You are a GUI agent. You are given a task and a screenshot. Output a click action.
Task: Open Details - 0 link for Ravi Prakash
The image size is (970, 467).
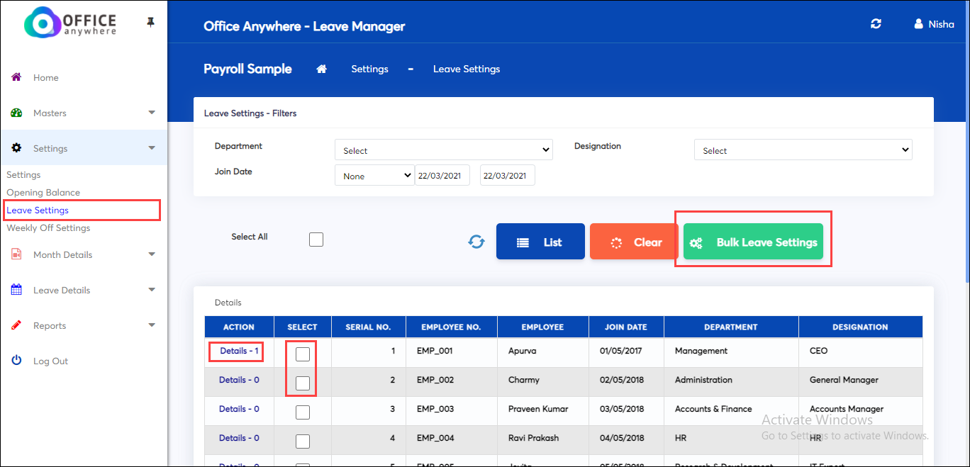pos(239,438)
